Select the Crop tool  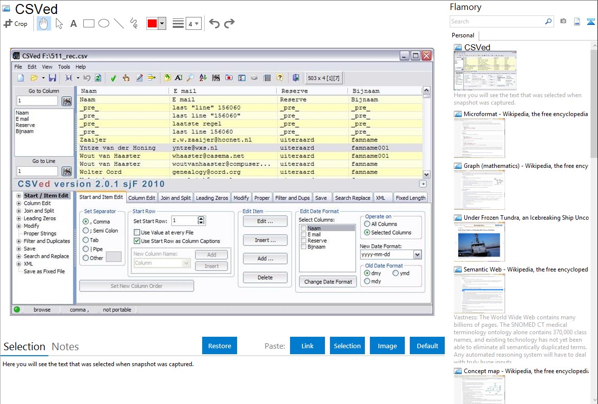16,23
